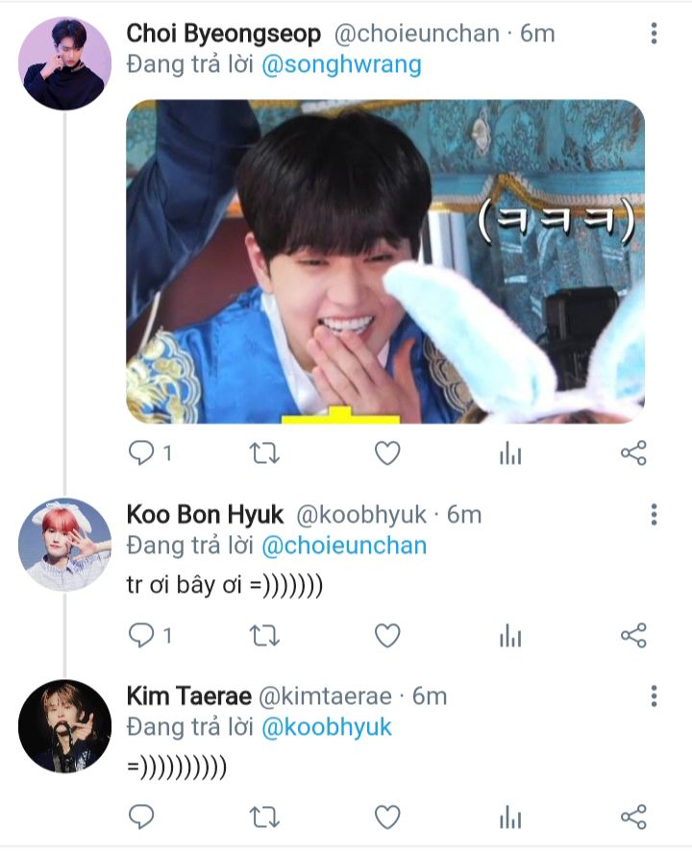Retweet Koo Bon Hyuk's tweet
The height and width of the screenshot is (853, 692).
point(264,635)
